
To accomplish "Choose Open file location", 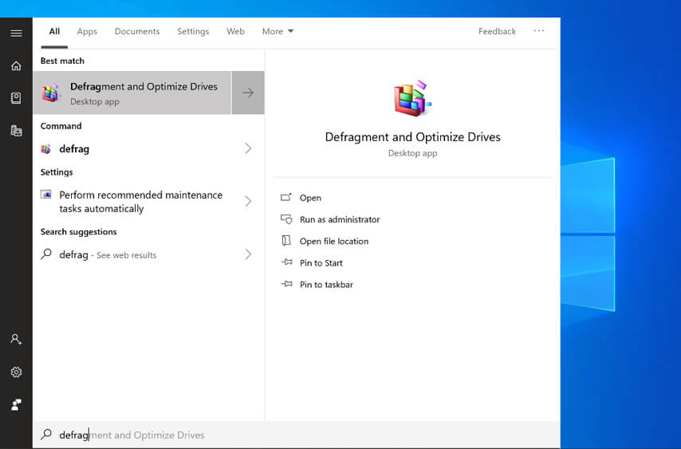I will [x=334, y=241].
